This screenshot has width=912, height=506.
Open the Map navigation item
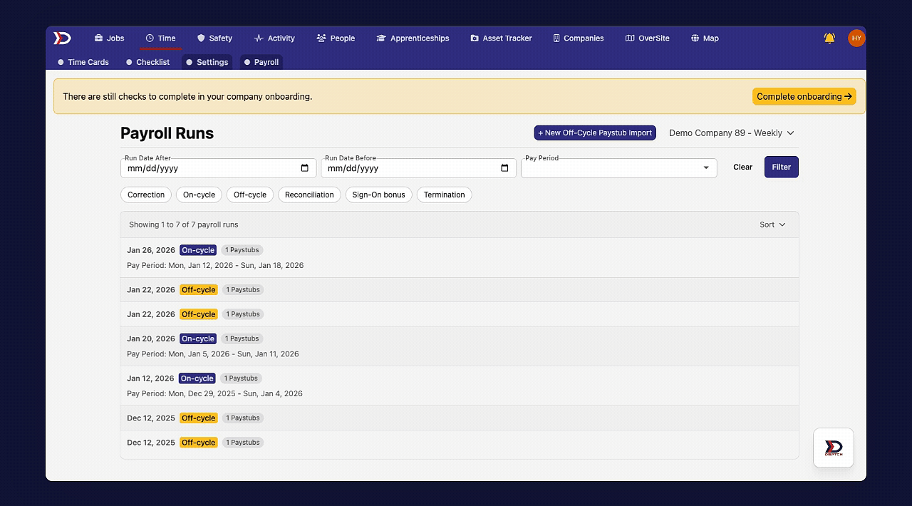tap(705, 38)
